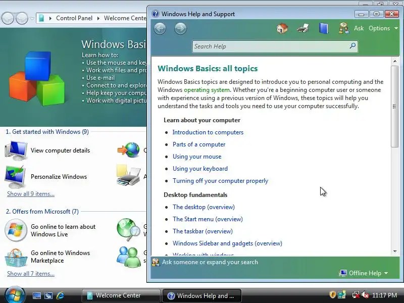Click the green operating system glossary link
Viewport: 404px width, 303px height.
[207, 90]
